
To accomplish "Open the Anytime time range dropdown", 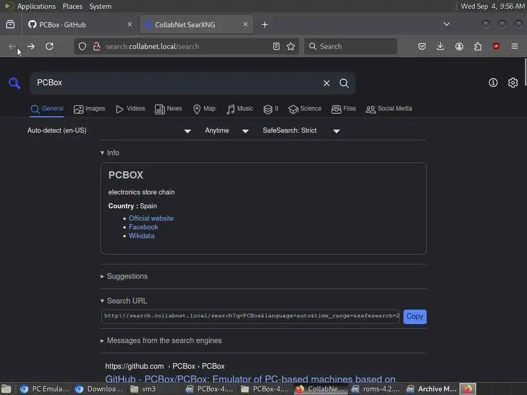I will pyautogui.click(x=227, y=131).
